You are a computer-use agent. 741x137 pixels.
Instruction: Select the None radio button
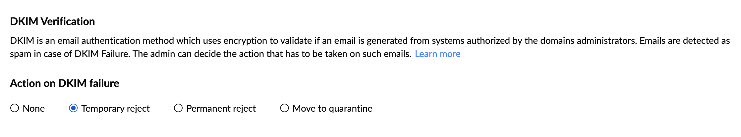[x=15, y=108]
